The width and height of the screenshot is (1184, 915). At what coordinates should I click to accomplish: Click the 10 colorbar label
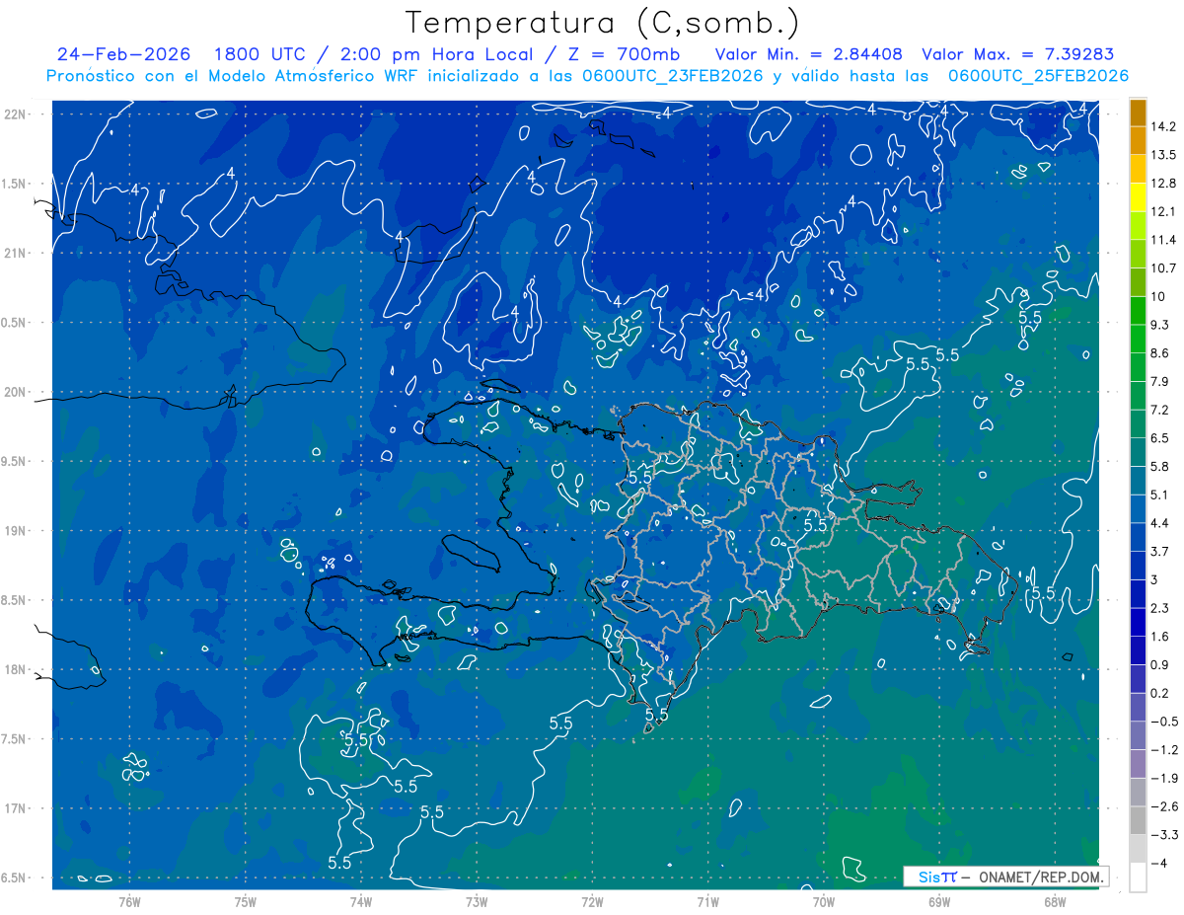coord(1158,296)
